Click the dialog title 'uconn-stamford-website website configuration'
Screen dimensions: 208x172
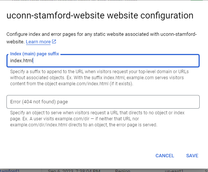[100, 15]
